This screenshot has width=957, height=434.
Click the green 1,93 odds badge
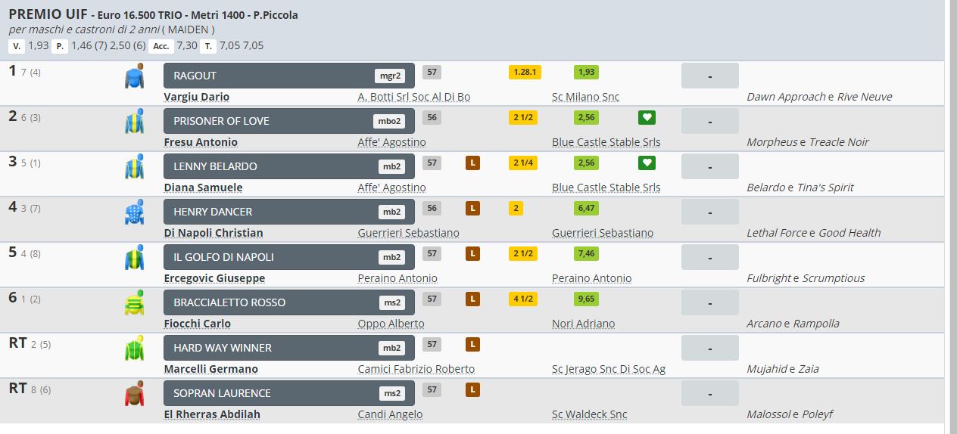[586, 72]
